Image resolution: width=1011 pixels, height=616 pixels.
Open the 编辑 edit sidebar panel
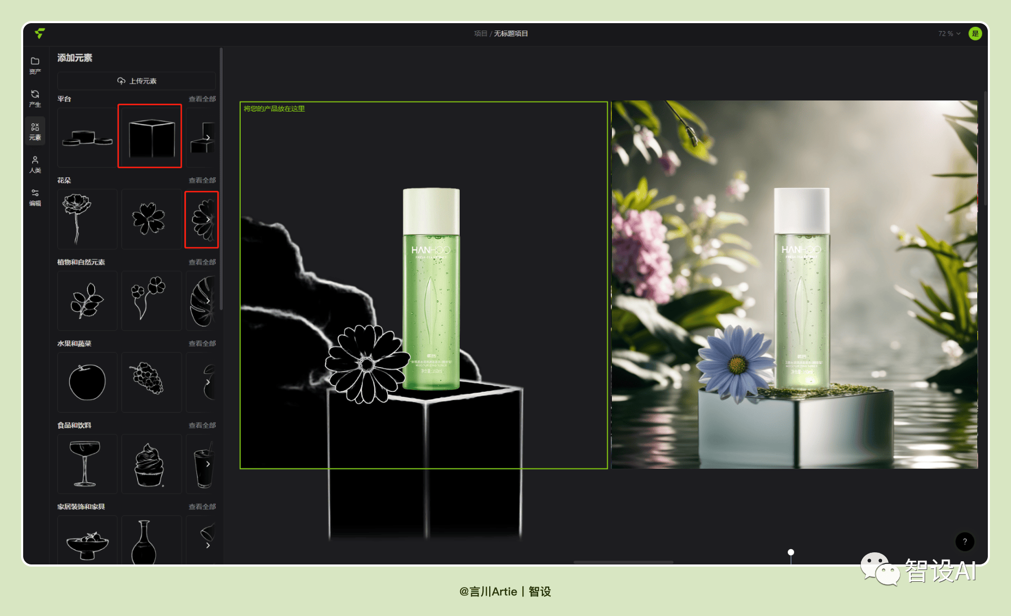[35, 197]
